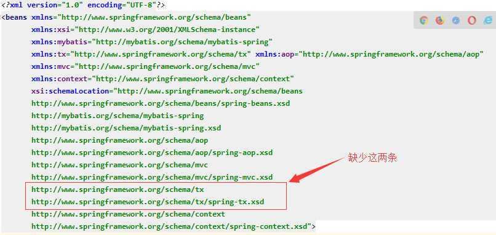Click the xmlns:mybatis namespace declaration

(x=152, y=42)
